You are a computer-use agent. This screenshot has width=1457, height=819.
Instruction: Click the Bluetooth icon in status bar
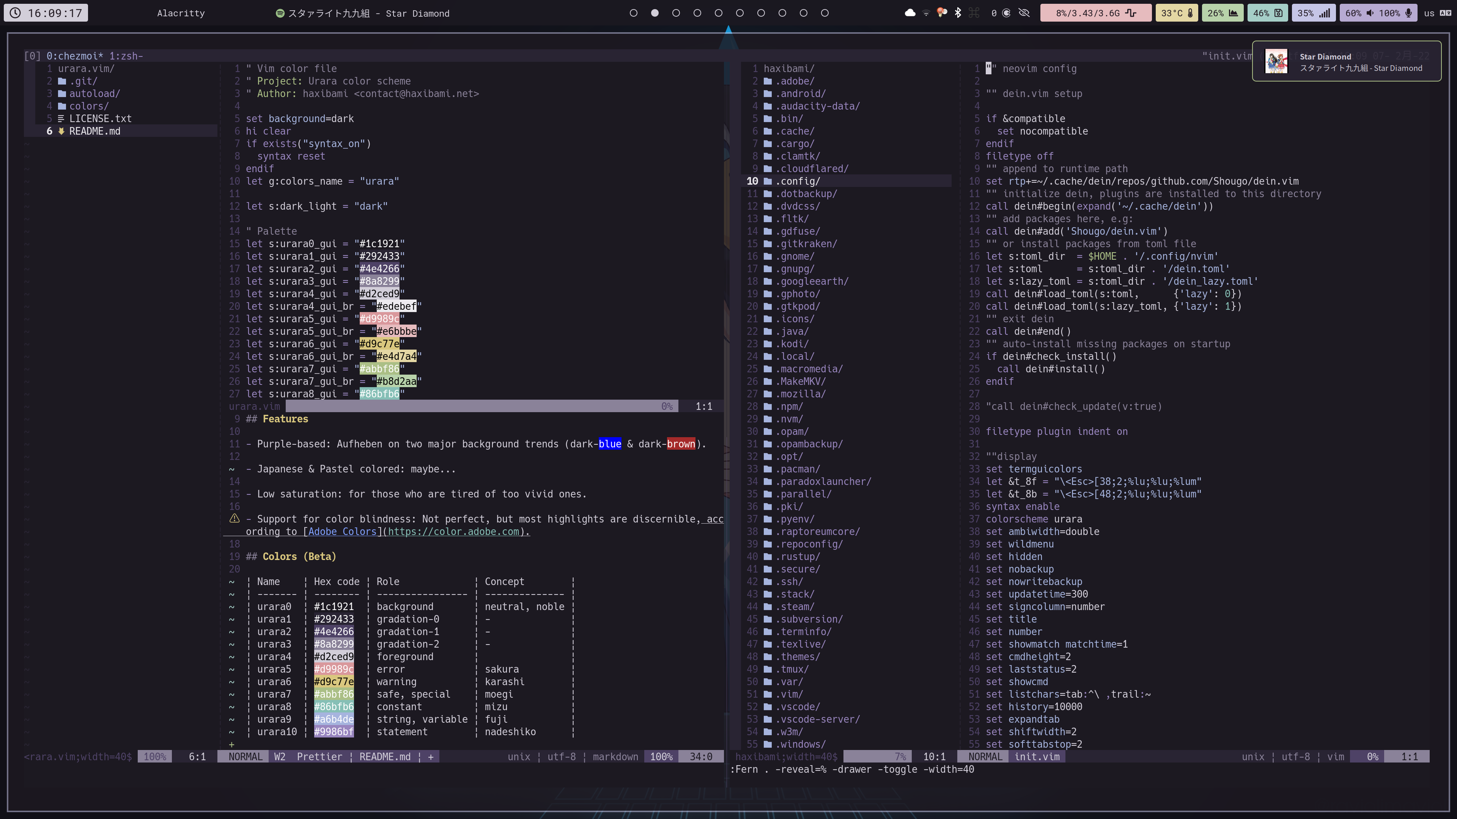(x=958, y=13)
